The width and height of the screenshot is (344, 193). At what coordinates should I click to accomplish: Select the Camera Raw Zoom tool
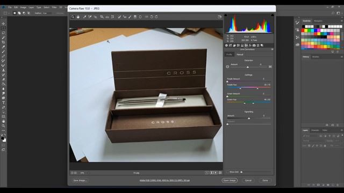click(x=73, y=17)
